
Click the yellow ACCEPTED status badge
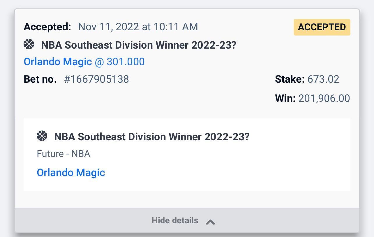click(322, 27)
